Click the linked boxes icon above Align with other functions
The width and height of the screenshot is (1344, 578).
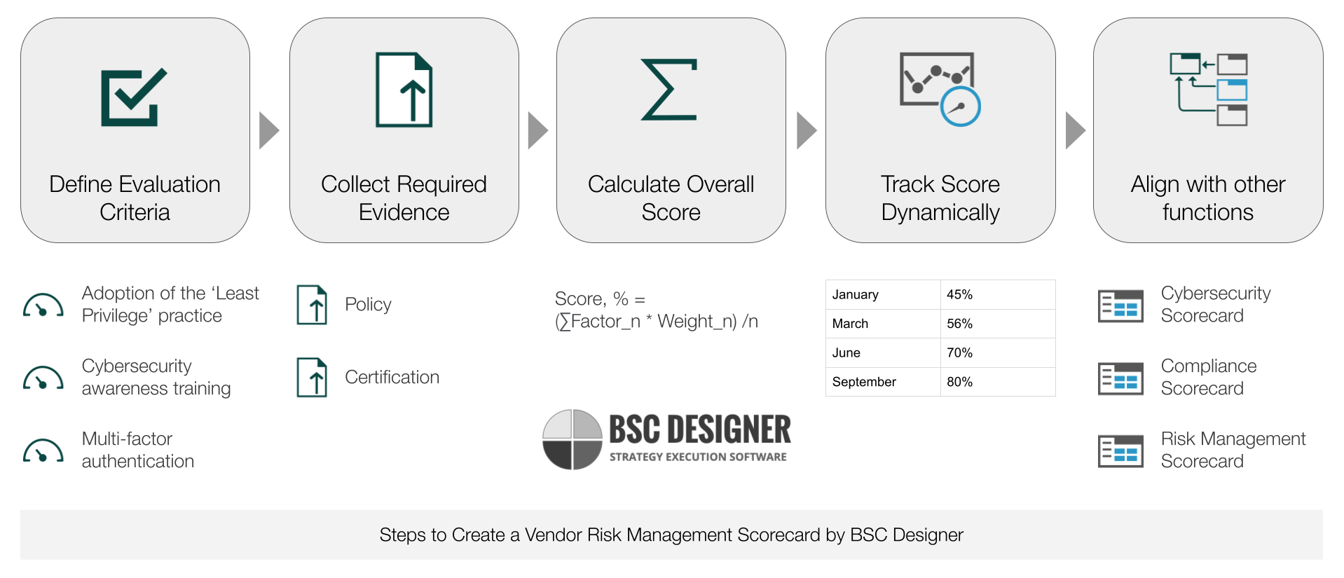1208,89
